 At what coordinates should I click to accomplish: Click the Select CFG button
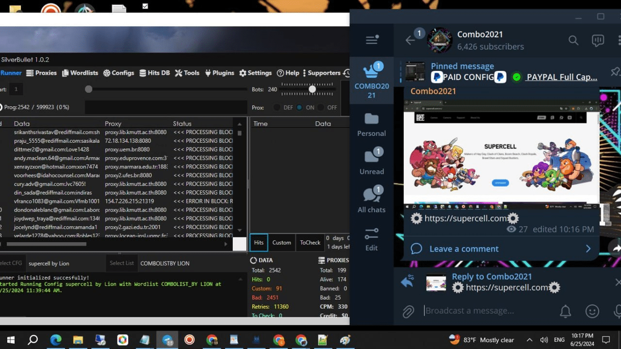point(12,263)
